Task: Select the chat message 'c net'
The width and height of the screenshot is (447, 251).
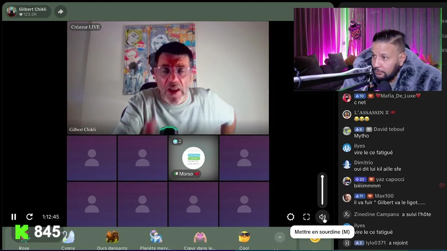Action: (360, 102)
